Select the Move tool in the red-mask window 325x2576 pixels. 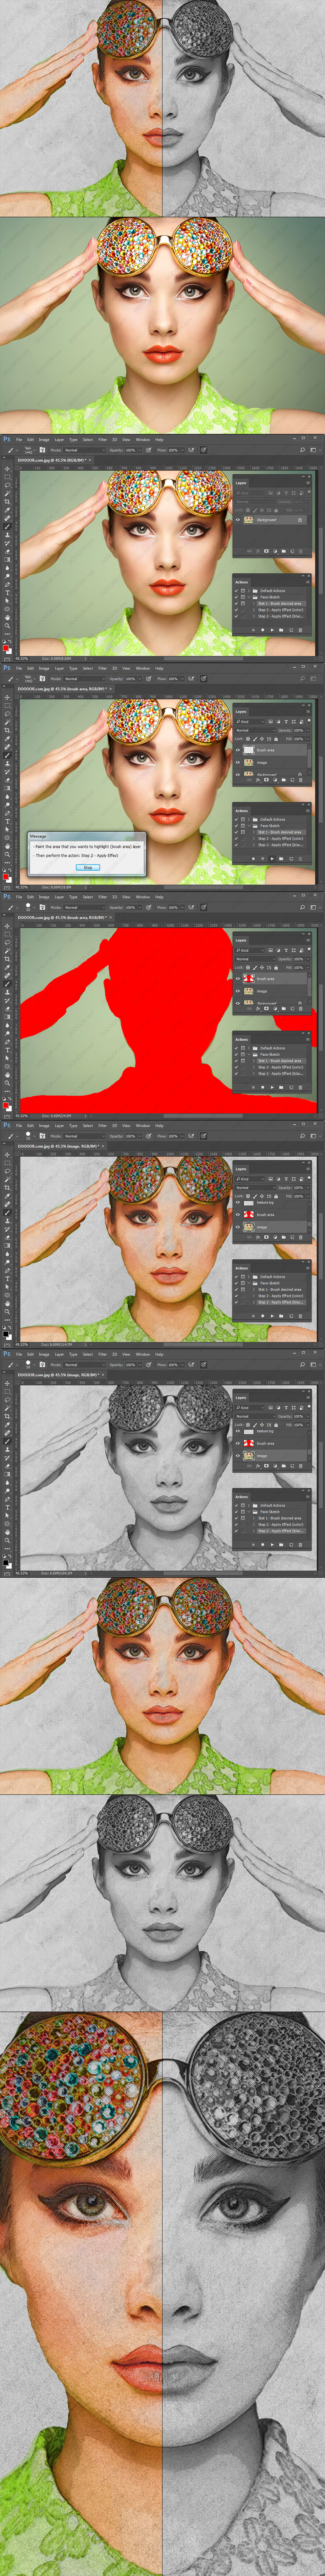(7, 926)
